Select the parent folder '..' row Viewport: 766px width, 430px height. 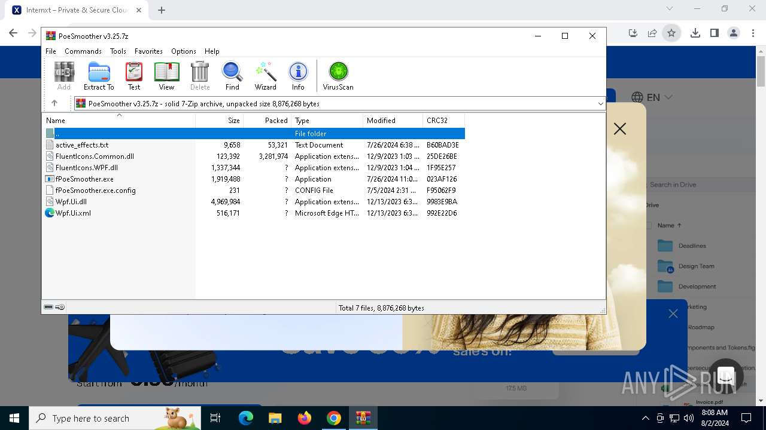coord(254,134)
